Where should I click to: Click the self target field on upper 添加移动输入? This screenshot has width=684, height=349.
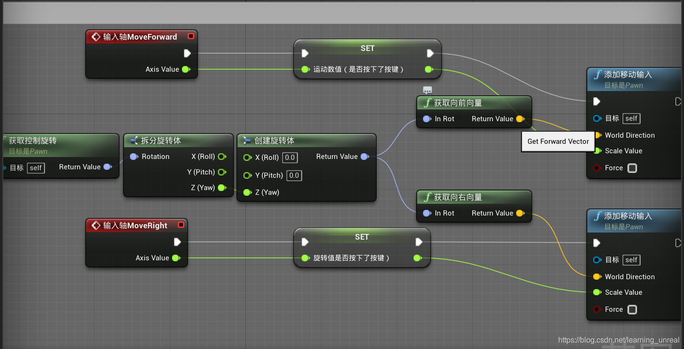pyautogui.click(x=632, y=118)
